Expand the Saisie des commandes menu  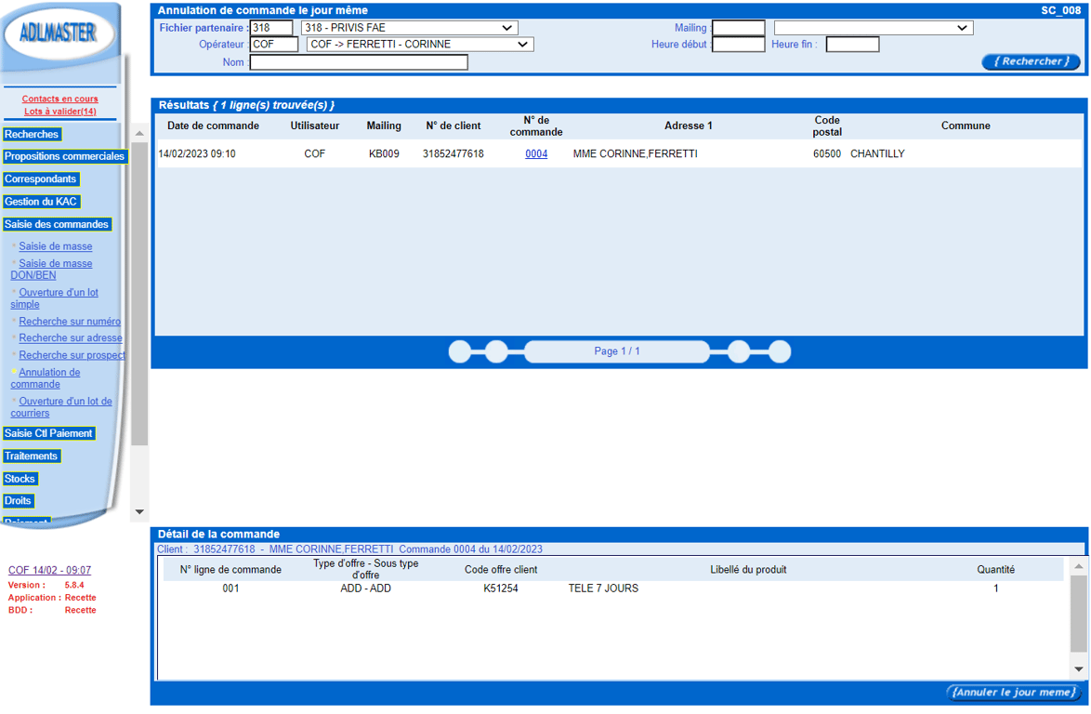point(57,224)
